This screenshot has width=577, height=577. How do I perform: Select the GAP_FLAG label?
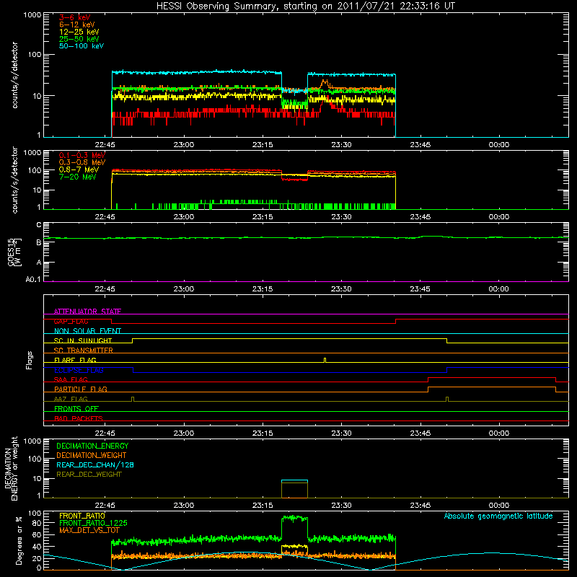pyautogui.click(x=71, y=321)
